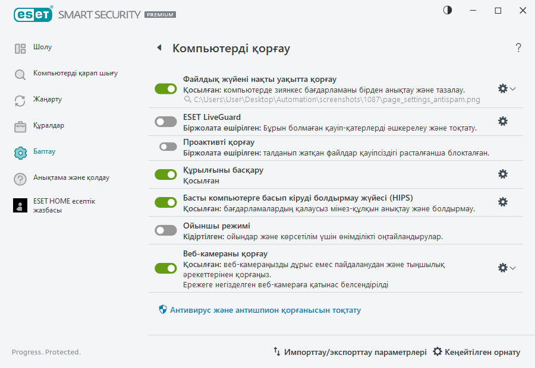The height and width of the screenshot is (368, 535).
Task: Open ESET LiveGuard settings gear
Action: (503, 121)
